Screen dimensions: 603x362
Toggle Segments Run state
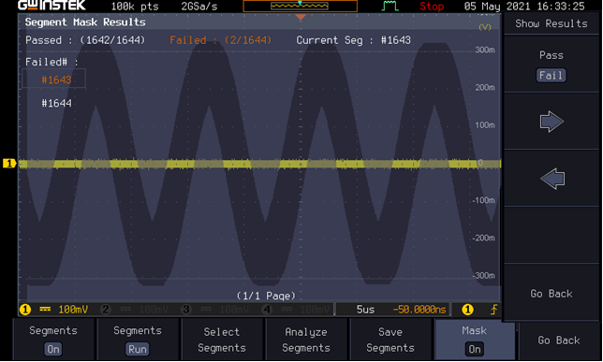pyautogui.click(x=138, y=340)
